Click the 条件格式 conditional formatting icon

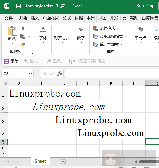pyautogui.click(x=96, y=28)
